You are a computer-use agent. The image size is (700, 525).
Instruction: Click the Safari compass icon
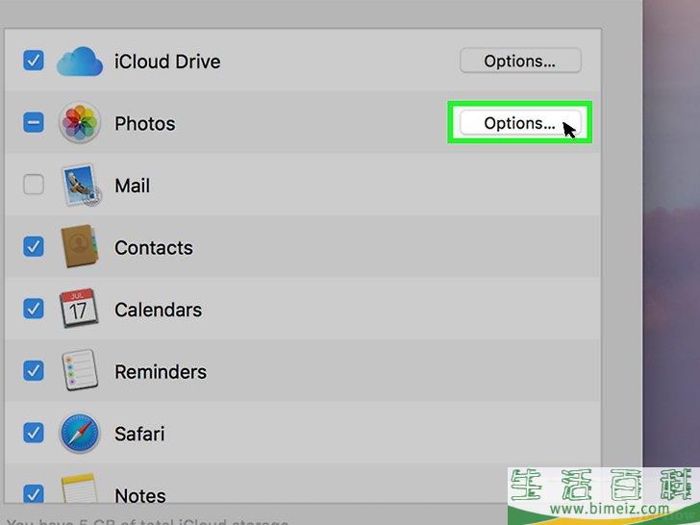tap(80, 433)
